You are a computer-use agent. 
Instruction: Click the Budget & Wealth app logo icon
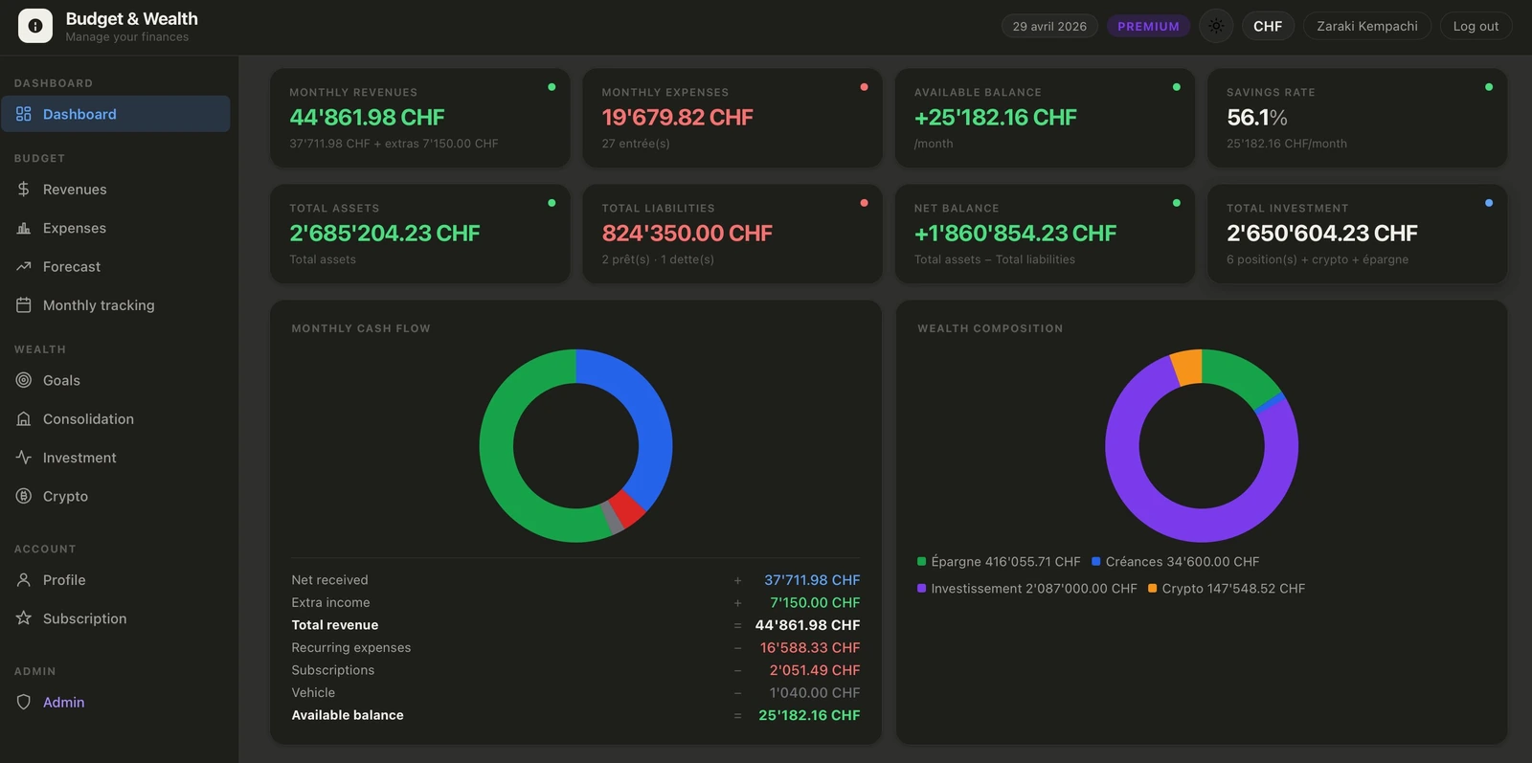pyautogui.click(x=35, y=26)
